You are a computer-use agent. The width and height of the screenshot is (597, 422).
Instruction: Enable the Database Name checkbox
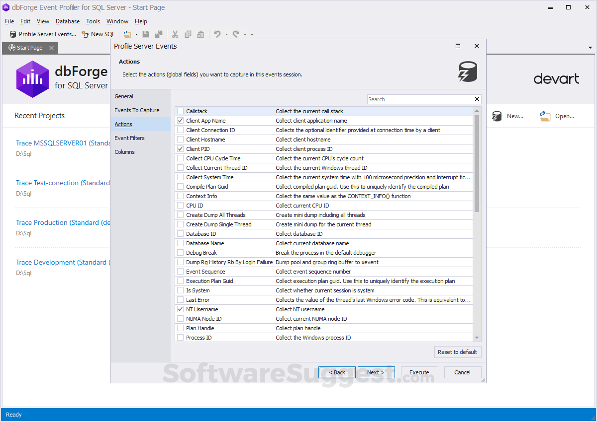180,243
